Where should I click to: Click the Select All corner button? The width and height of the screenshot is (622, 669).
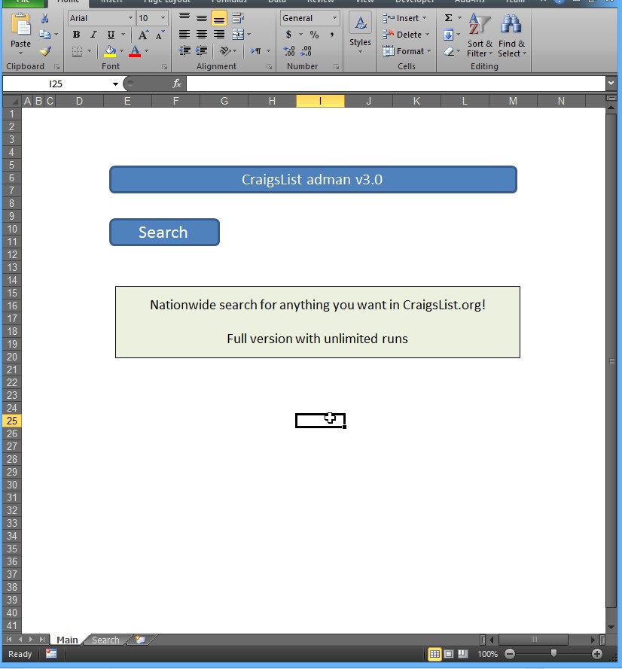coord(12,101)
